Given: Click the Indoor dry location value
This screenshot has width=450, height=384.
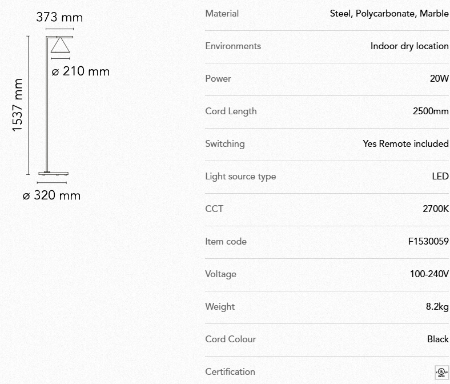Looking at the screenshot, I should (x=409, y=46).
